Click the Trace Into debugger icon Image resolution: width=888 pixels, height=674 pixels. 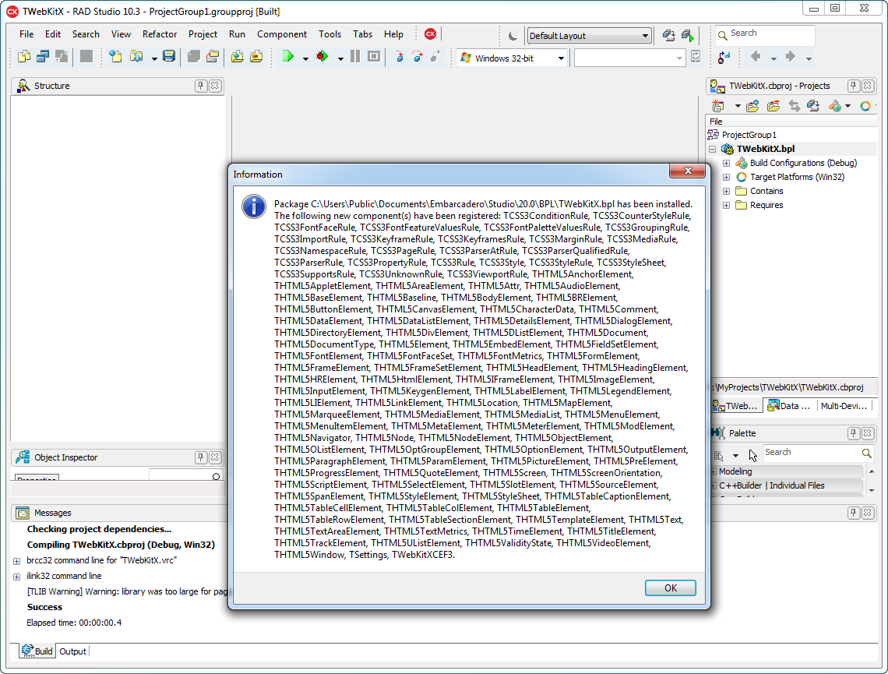point(400,57)
